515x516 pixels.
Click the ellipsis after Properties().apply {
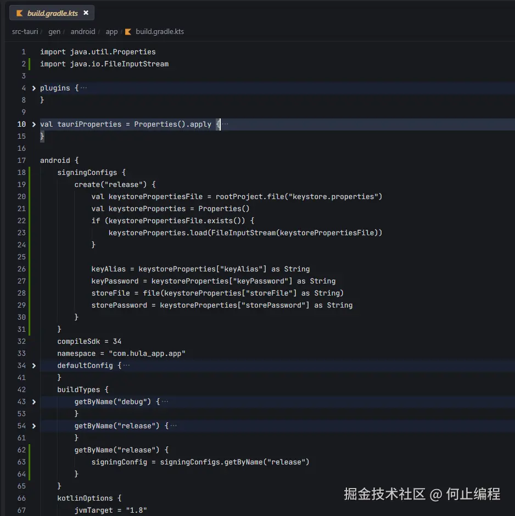pos(225,124)
